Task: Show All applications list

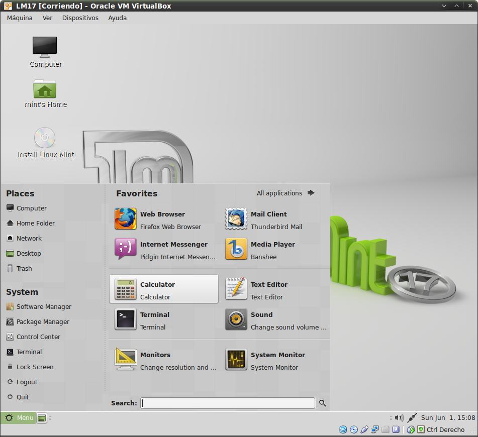Action: pyautogui.click(x=285, y=193)
